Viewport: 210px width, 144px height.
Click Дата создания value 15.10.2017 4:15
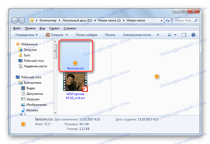pos(148,119)
